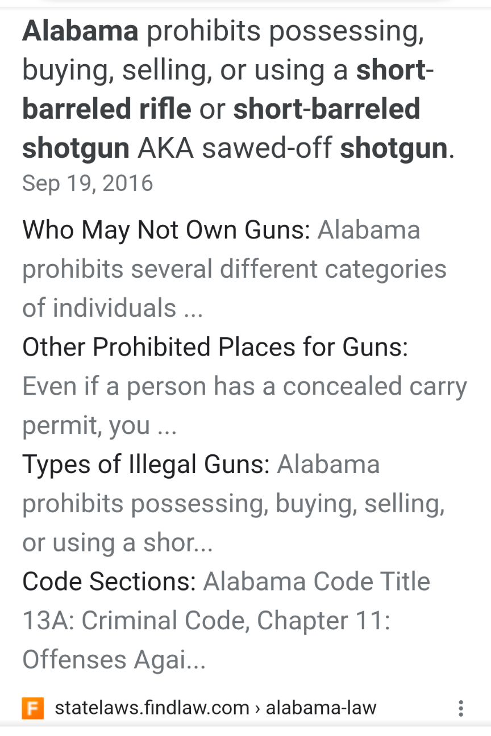Image resolution: width=491 pixels, height=736 pixels.
Task: Open the statelaws.findlaw.com alabama-law link
Action: click(x=215, y=708)
